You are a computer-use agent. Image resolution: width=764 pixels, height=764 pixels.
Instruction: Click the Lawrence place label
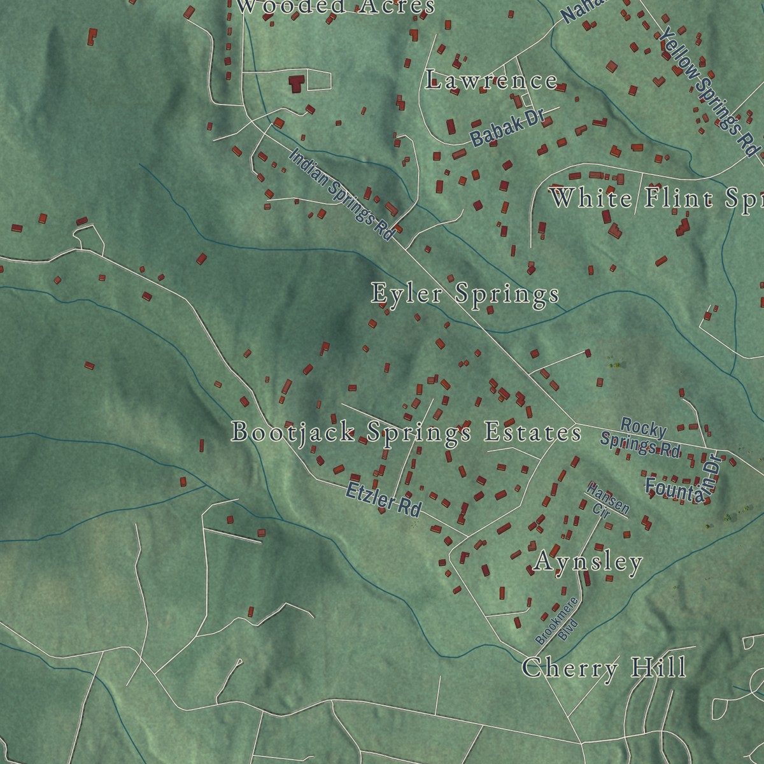[492, 81]
